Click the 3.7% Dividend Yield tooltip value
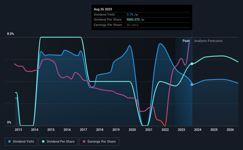243x150 pixels. coord(130,14)
